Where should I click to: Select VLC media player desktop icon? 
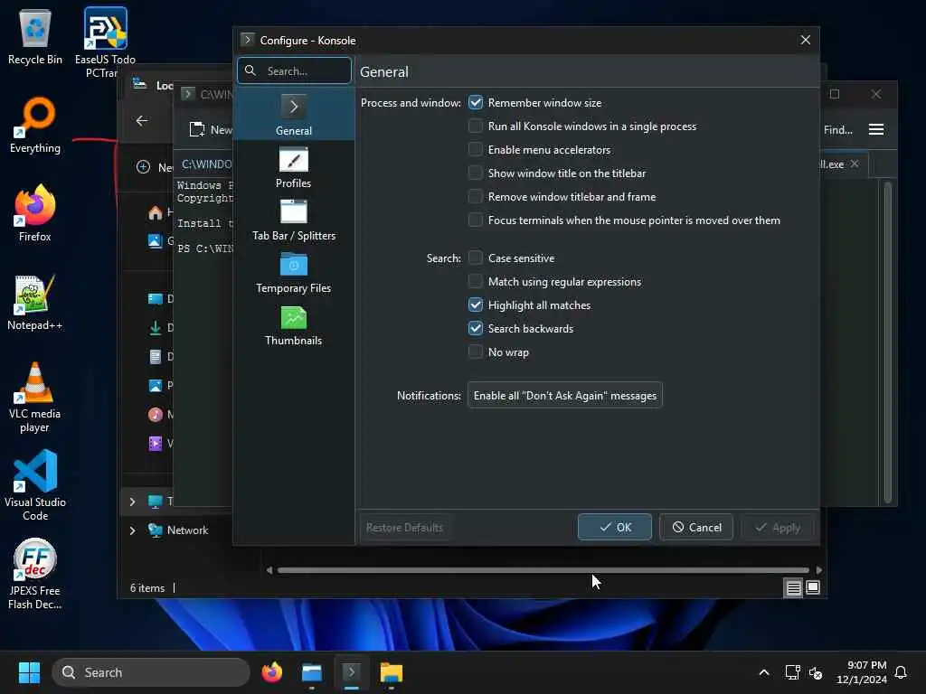point(35,398)
